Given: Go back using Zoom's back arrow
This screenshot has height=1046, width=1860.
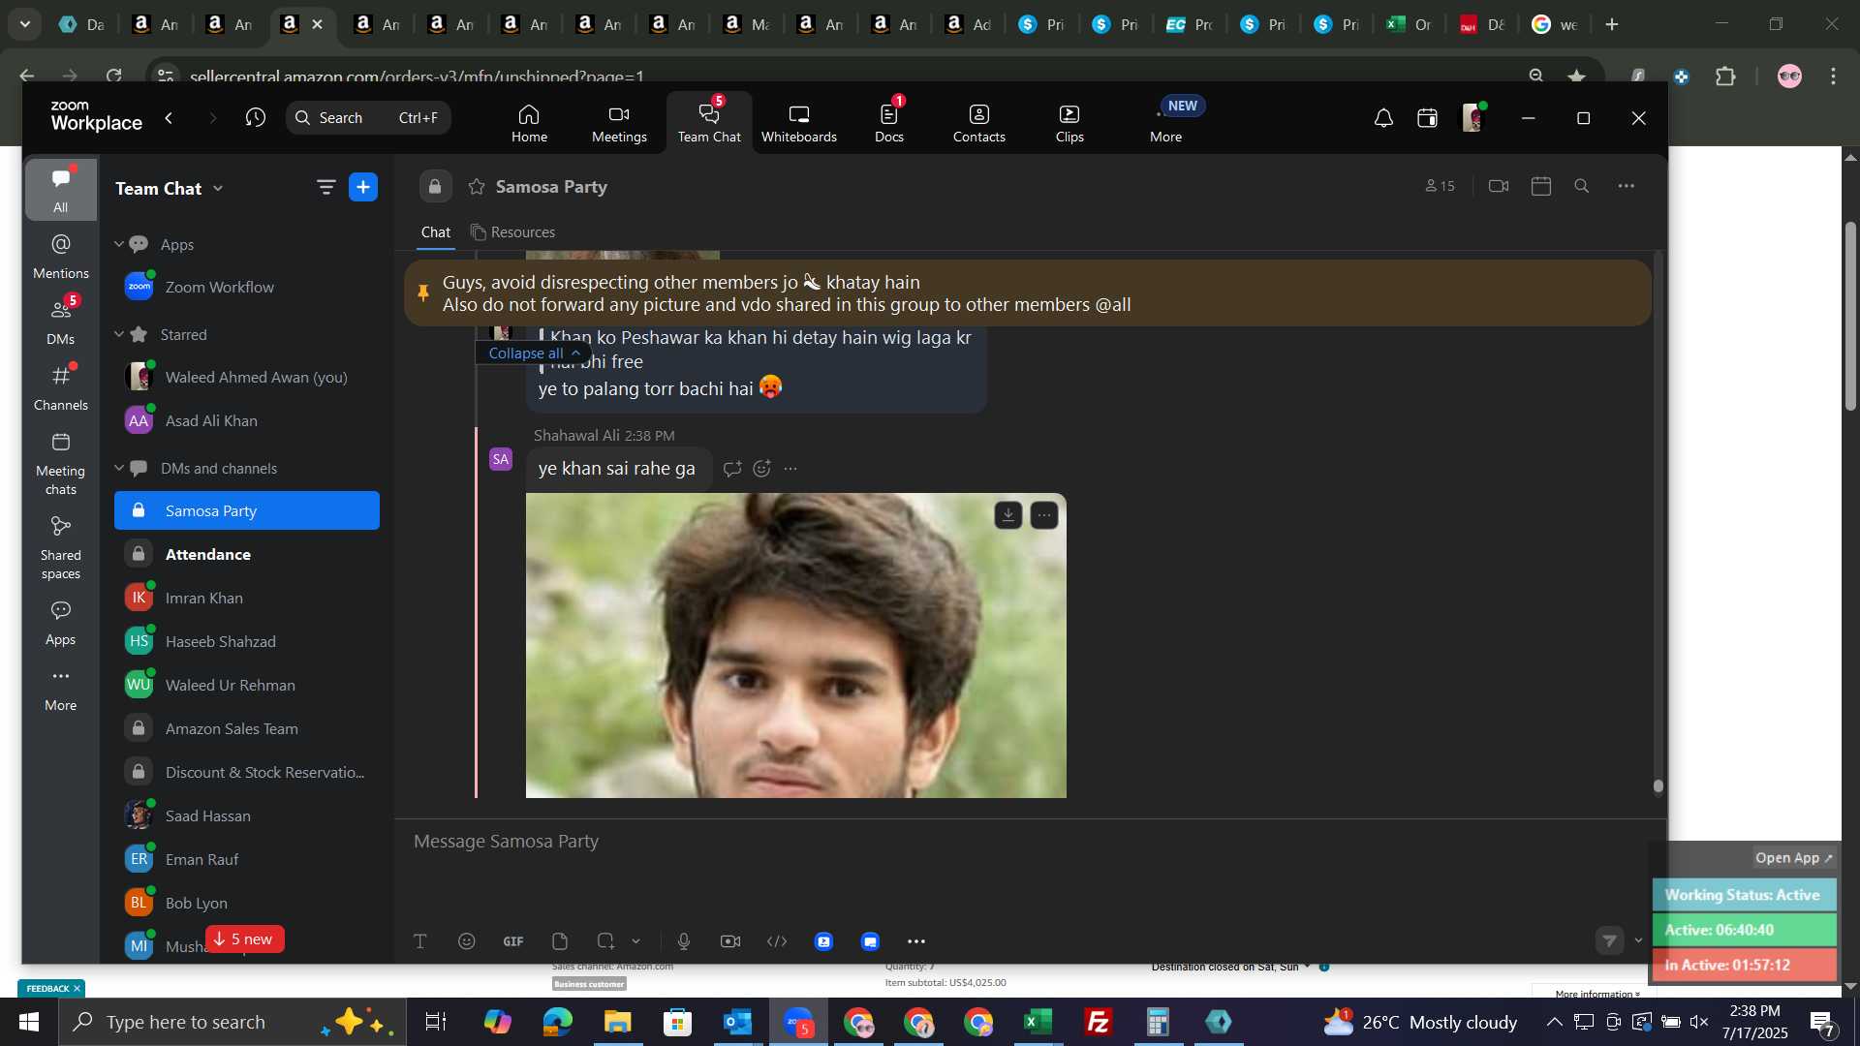Looking at the screenshot, I should [x=170, y=117].
